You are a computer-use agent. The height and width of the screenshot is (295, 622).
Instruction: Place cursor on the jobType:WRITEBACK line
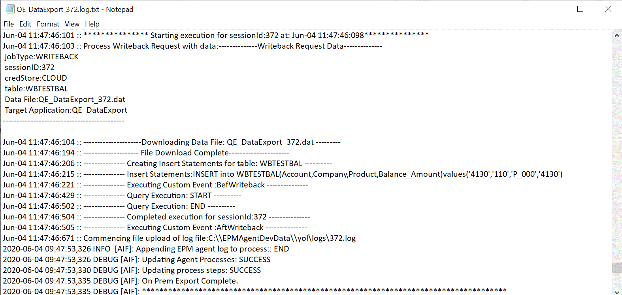41,57
